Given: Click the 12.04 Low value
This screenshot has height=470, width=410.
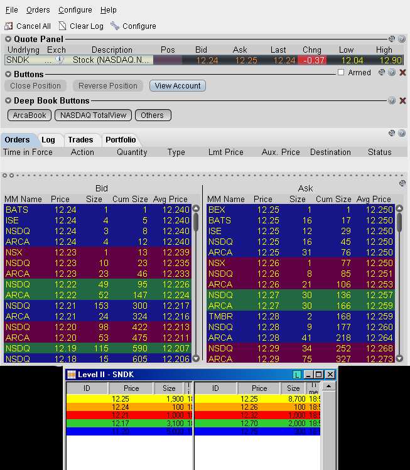Looking at the screenshot, I should [x=352, y=60].
